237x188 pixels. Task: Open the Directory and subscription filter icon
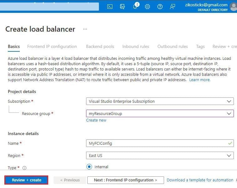tap(122, 7)
